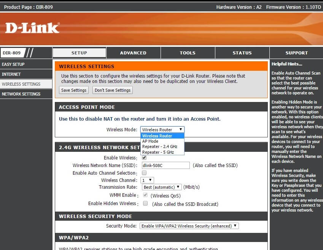This screenshot has width=323, height=250.
Task: Open the TOOLS tab
Action: (x=188, y=53)
